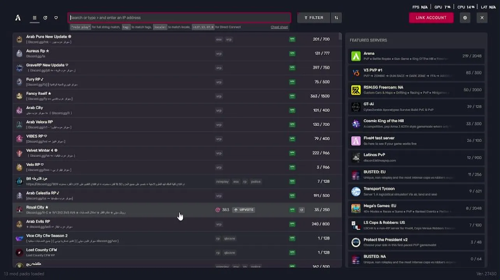Open Mega's Games: EU featured server
Viewport: 500px width, 280px height.
[x=416, y=208]
